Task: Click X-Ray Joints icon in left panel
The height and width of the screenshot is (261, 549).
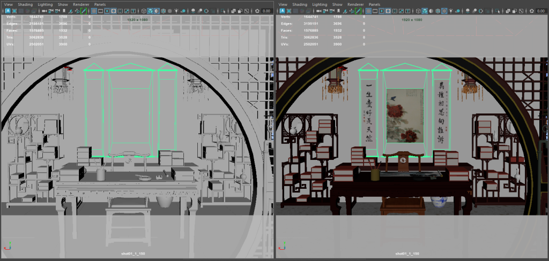Action: (247, 11)
